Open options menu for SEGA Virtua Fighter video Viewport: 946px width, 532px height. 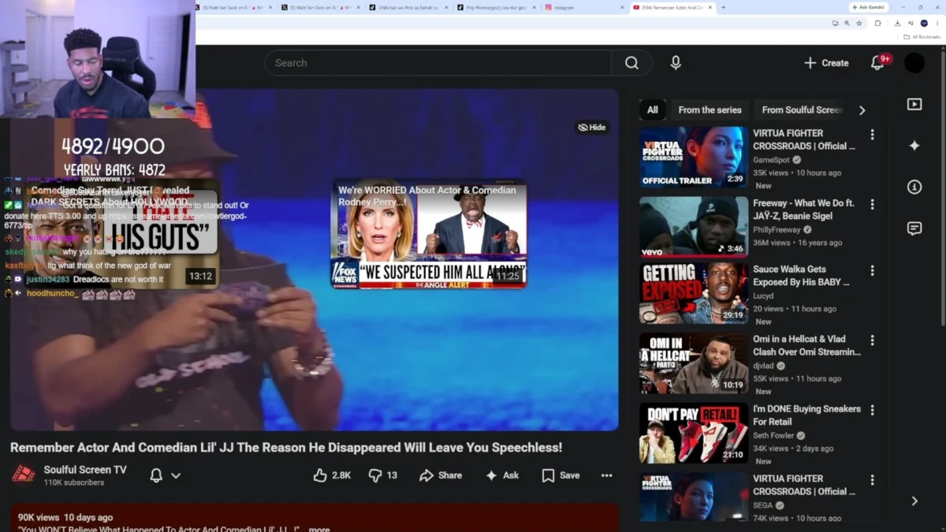point(872,480)
